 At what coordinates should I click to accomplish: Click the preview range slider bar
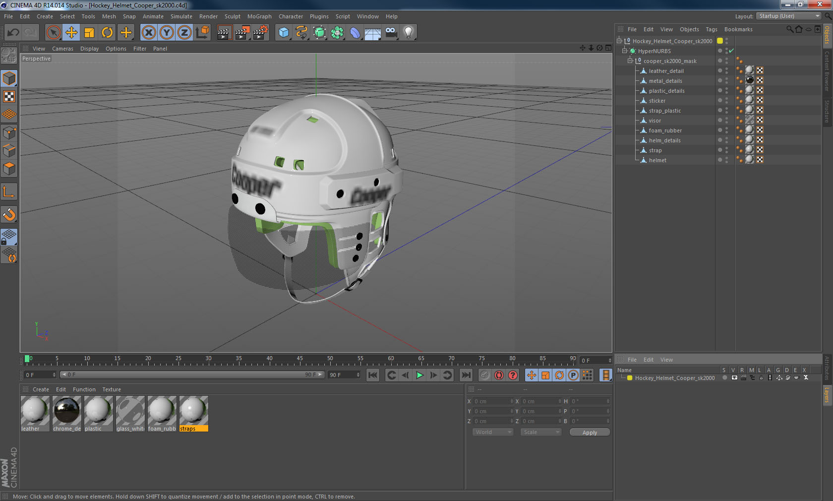(192, 375)
